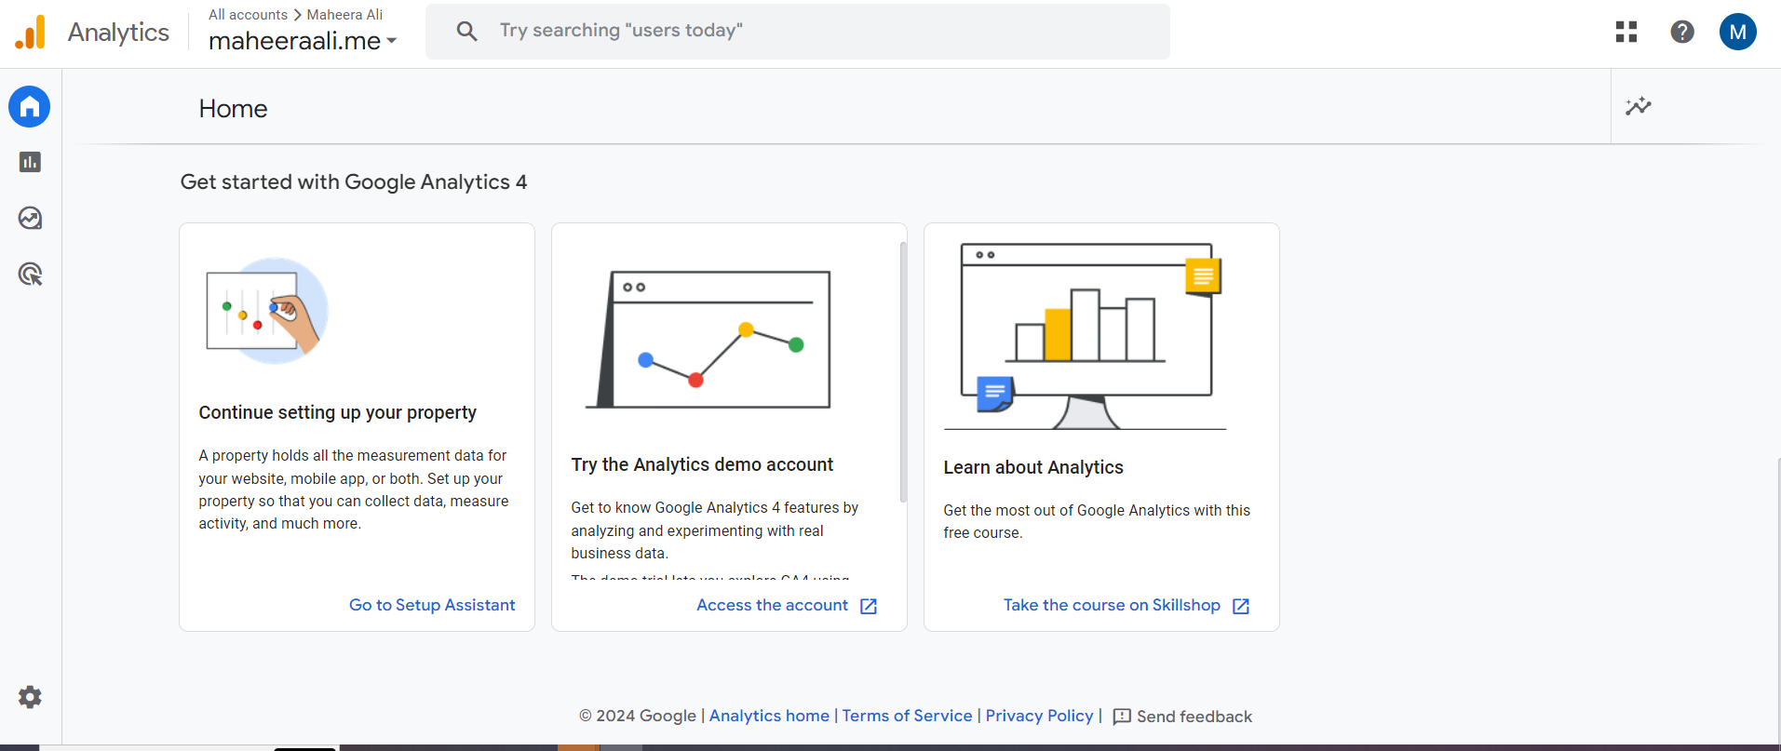Select the Reports icon in the left navigation
This screenshot has height=751, width=1781.
point(29,162)
